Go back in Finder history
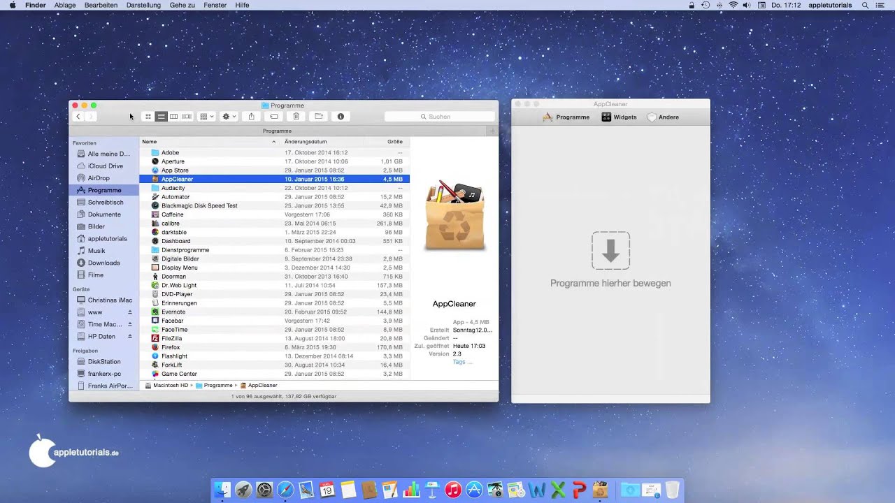The height and width of the screenshot is (503, 895). (78, 117)
